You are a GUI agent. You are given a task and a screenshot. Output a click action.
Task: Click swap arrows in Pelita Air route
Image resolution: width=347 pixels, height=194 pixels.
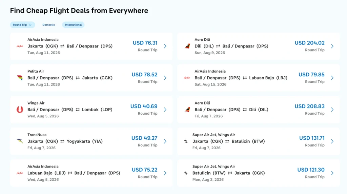[x=78, y=78]
